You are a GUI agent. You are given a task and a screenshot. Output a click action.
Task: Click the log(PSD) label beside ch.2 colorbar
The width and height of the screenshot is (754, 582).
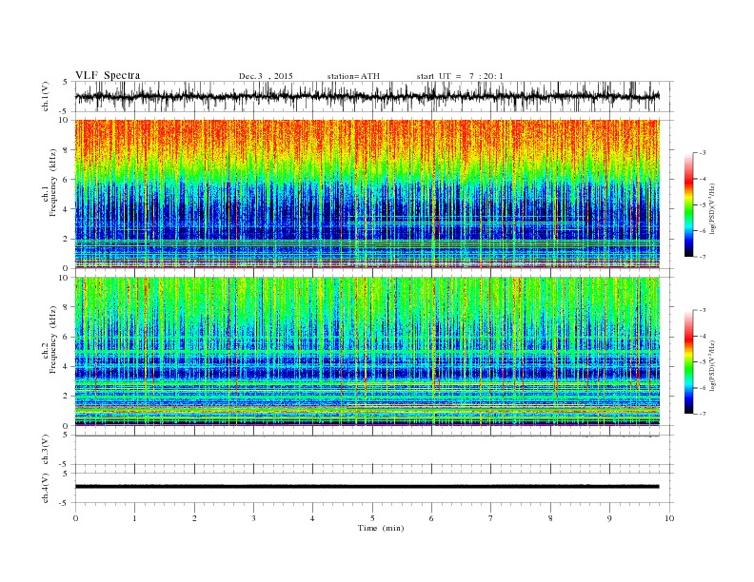pyautogui.click(x=712, y=365)
